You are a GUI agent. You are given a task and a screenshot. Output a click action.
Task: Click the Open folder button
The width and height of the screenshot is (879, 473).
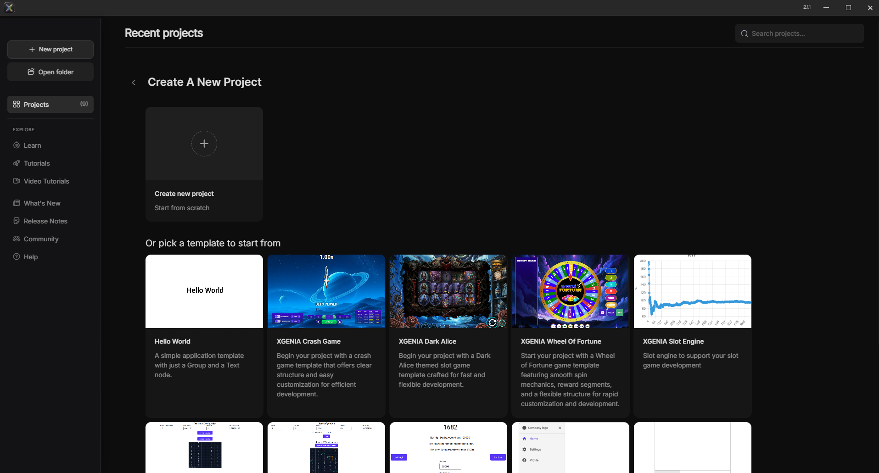pos(50,72)
